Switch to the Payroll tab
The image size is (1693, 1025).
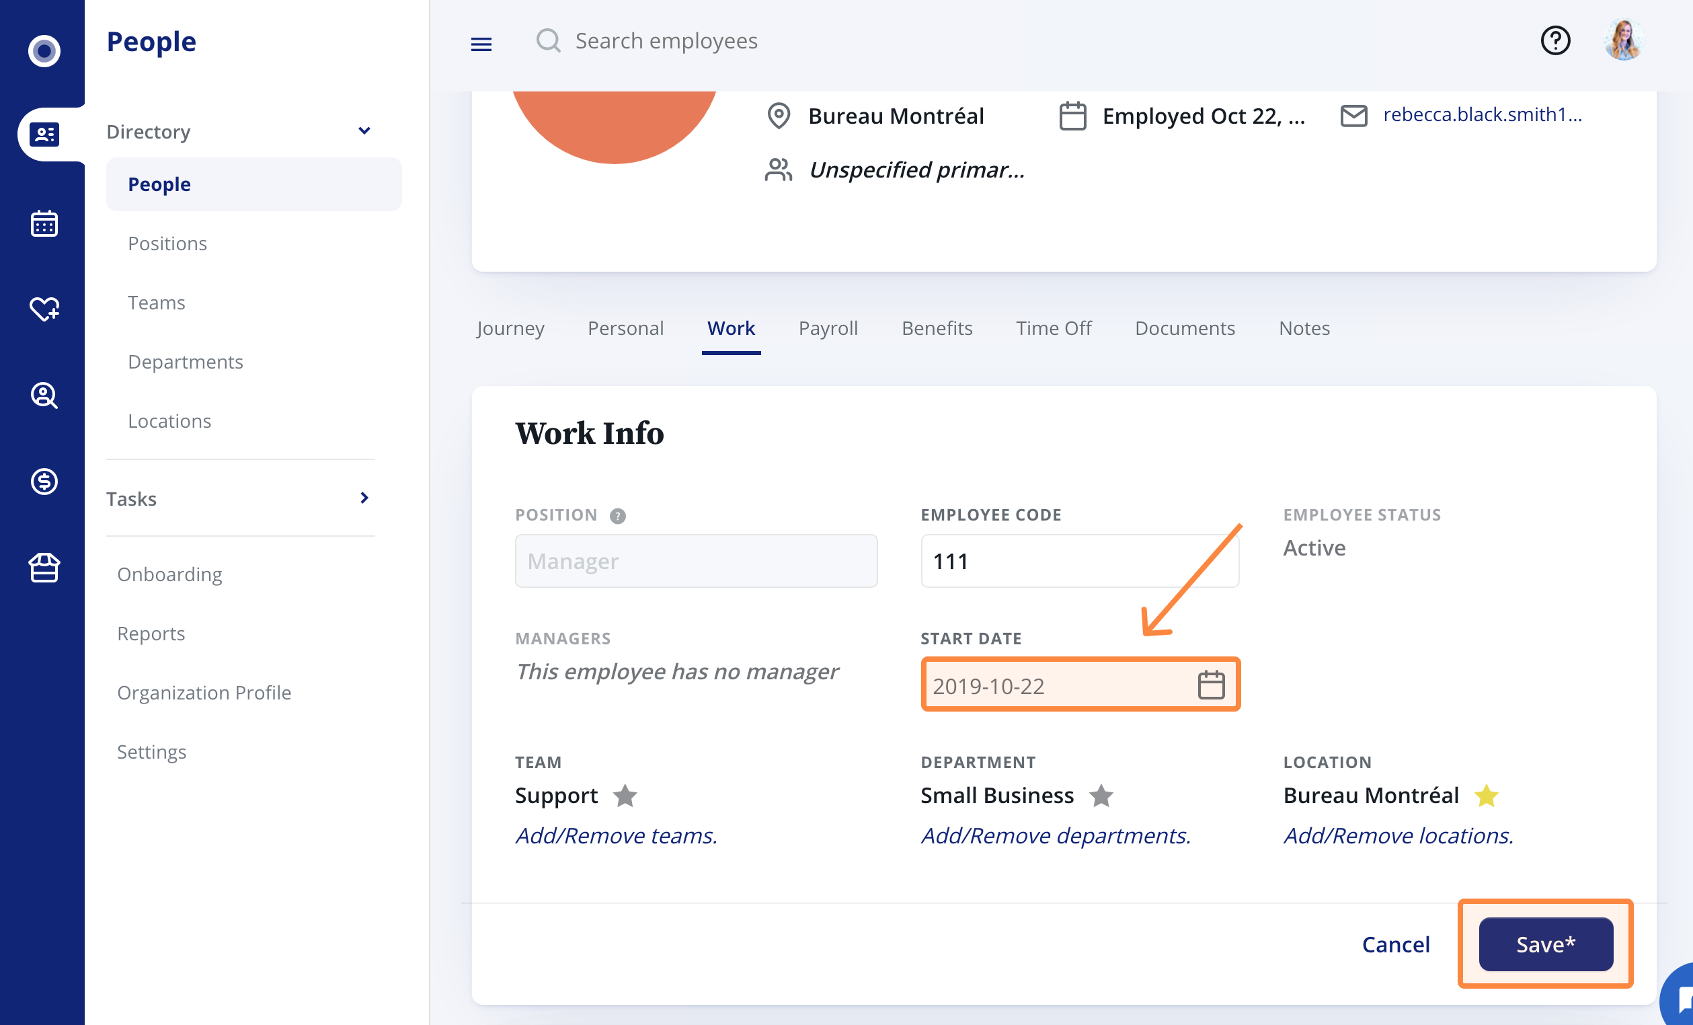pos(828,328)
